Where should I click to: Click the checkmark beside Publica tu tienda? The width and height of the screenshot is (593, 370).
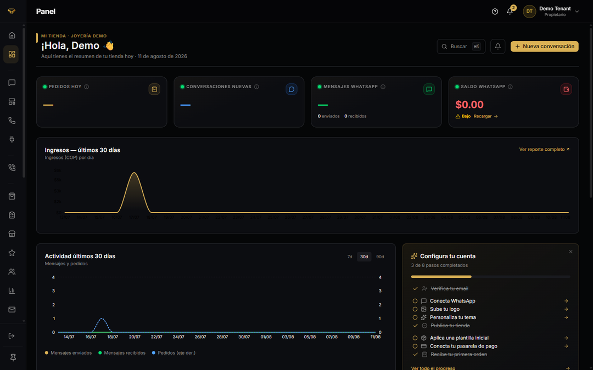point(415,326)
